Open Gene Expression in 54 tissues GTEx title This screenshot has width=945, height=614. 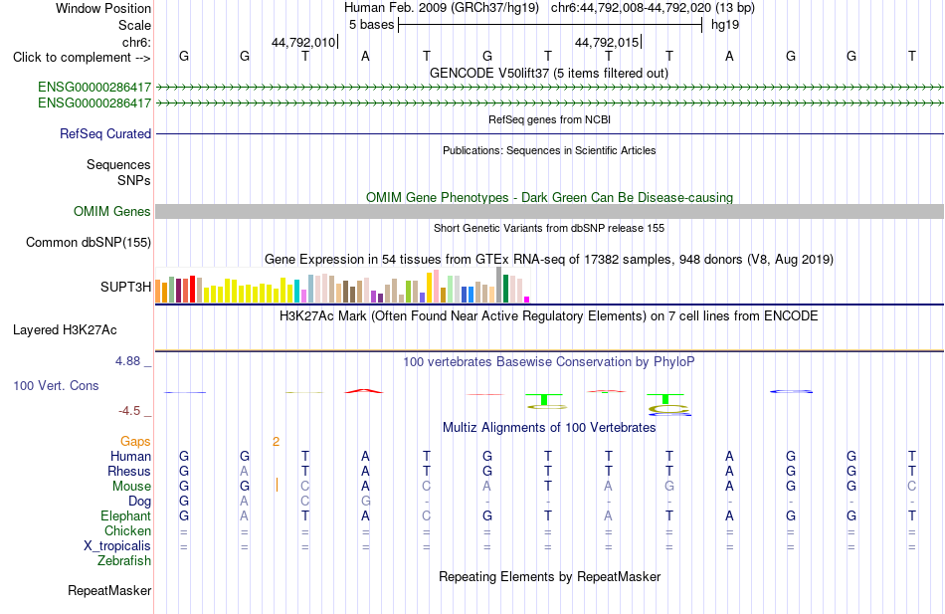click(x=549, y=260)
